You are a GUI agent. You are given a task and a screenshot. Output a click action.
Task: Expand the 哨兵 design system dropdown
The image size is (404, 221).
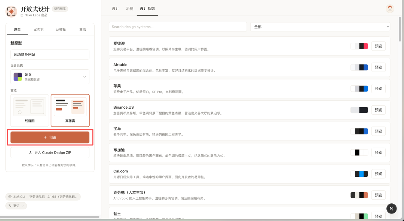[50, 77]
